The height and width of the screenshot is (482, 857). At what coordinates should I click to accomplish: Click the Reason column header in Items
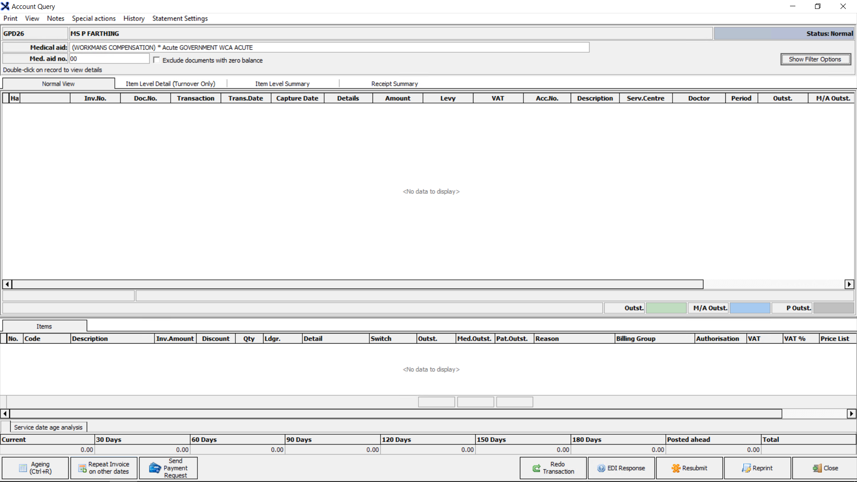coord(574,338)
